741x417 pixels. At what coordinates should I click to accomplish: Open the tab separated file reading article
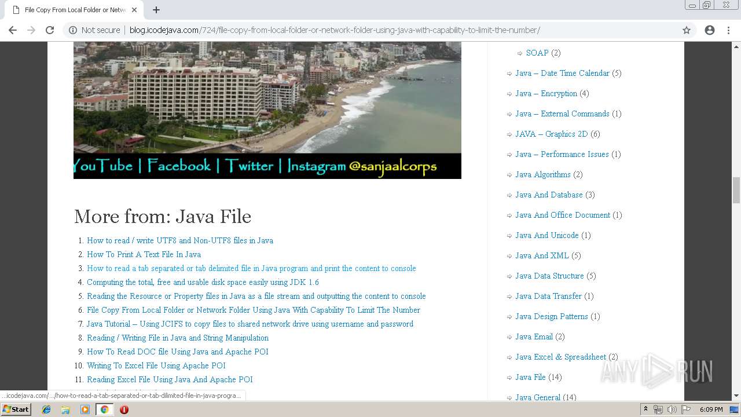251,268
